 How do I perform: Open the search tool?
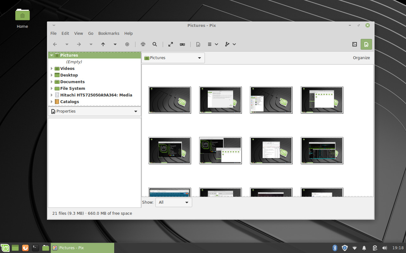154,44
